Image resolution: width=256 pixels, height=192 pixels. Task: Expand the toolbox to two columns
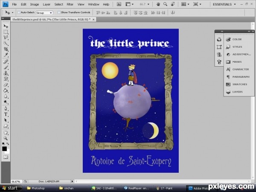[x=3, y=18]
